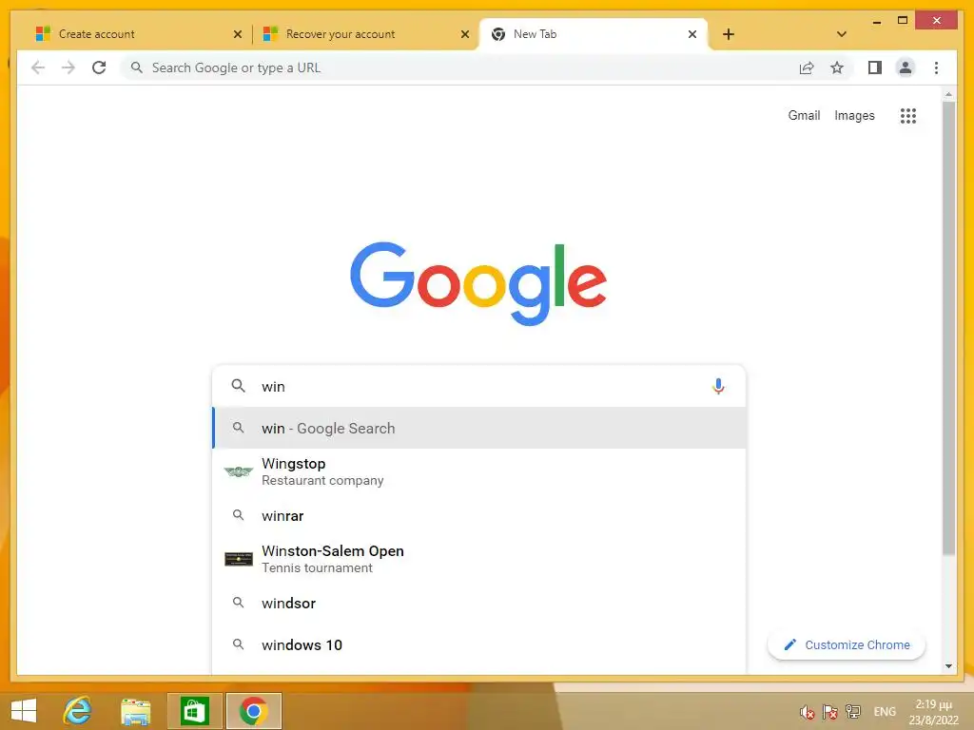Select the New Tab tab

[x=594, y=34]
